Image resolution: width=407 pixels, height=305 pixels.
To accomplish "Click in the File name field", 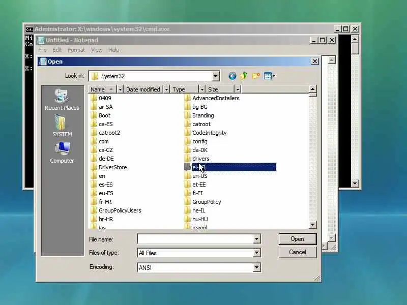I will pos(195,239).
